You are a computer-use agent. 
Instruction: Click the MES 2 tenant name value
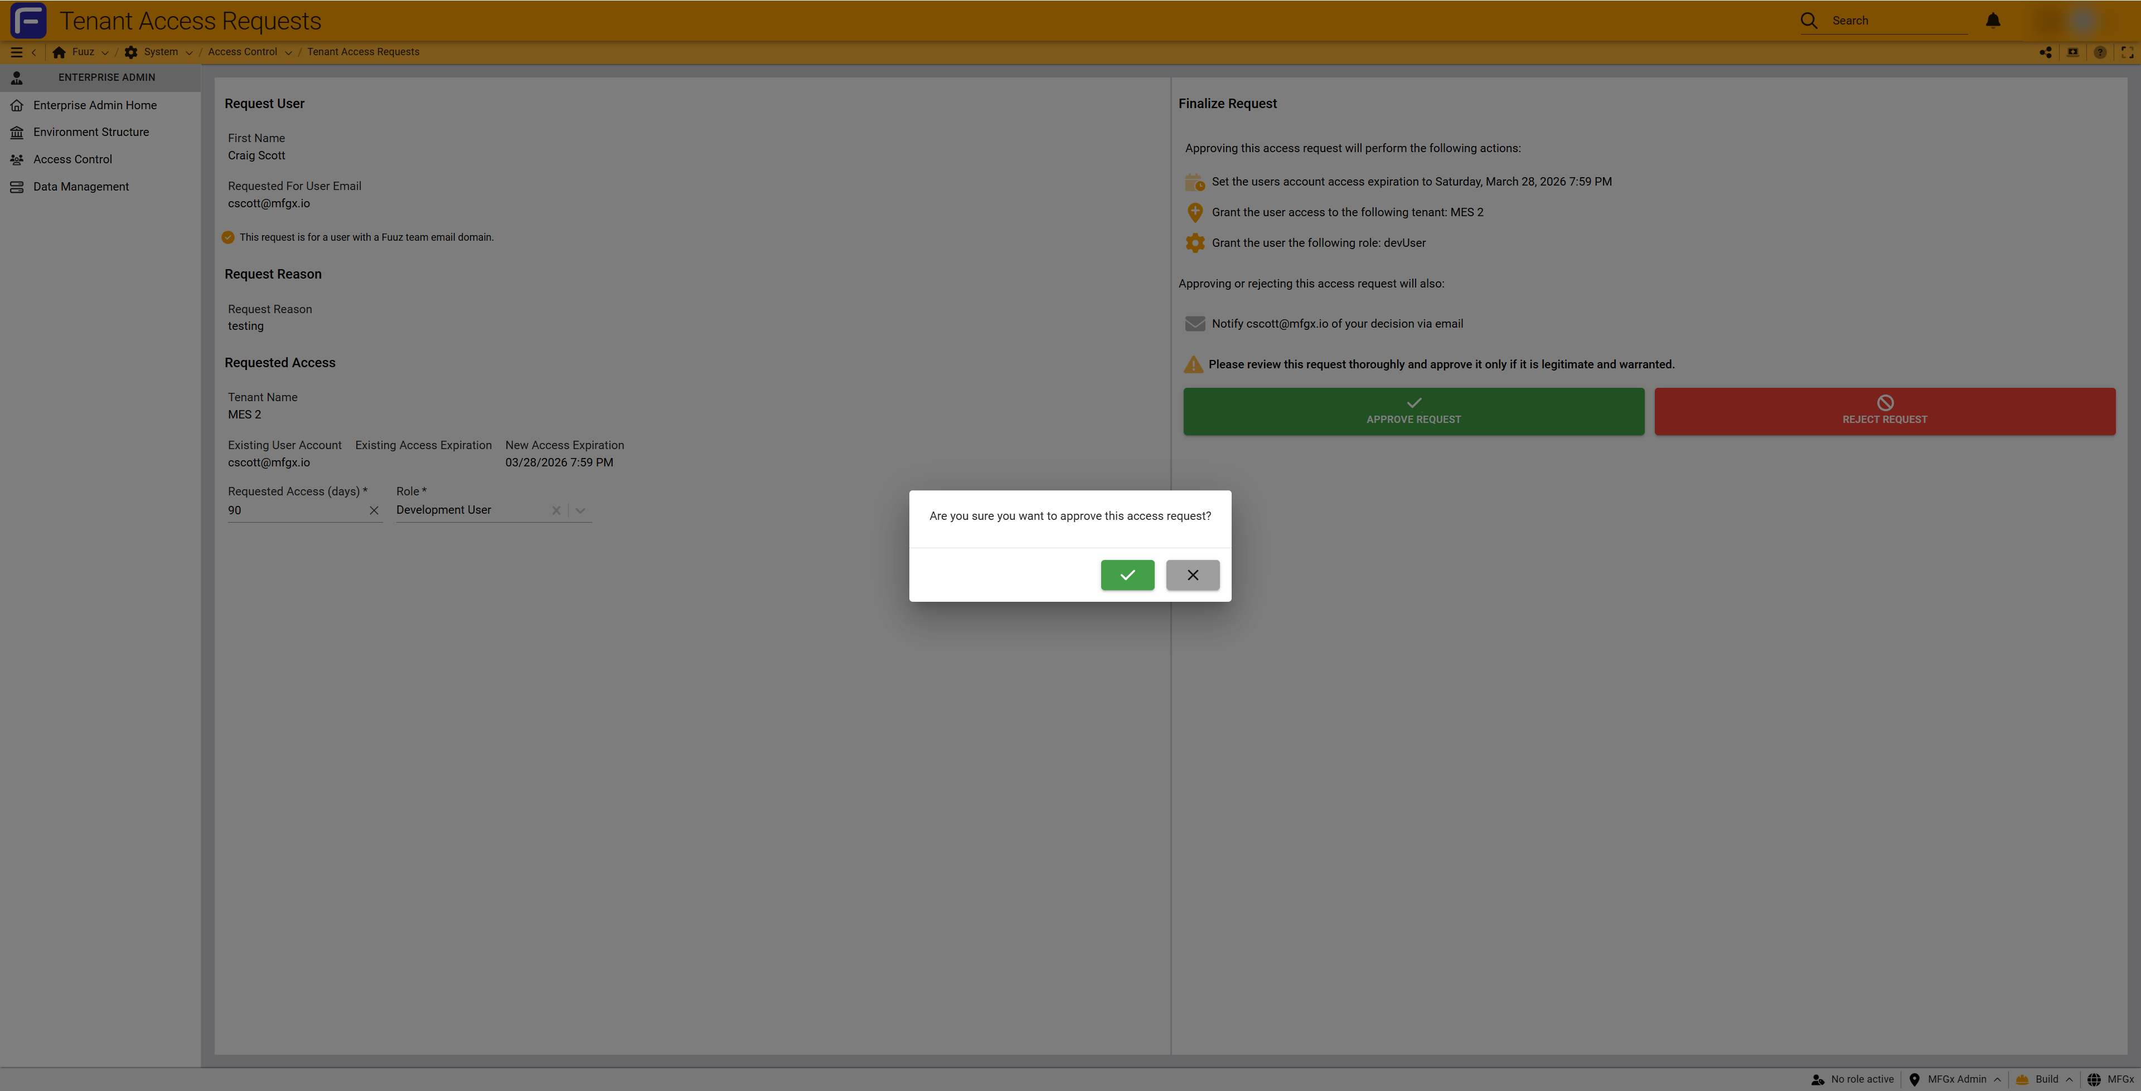pos(244,414)
